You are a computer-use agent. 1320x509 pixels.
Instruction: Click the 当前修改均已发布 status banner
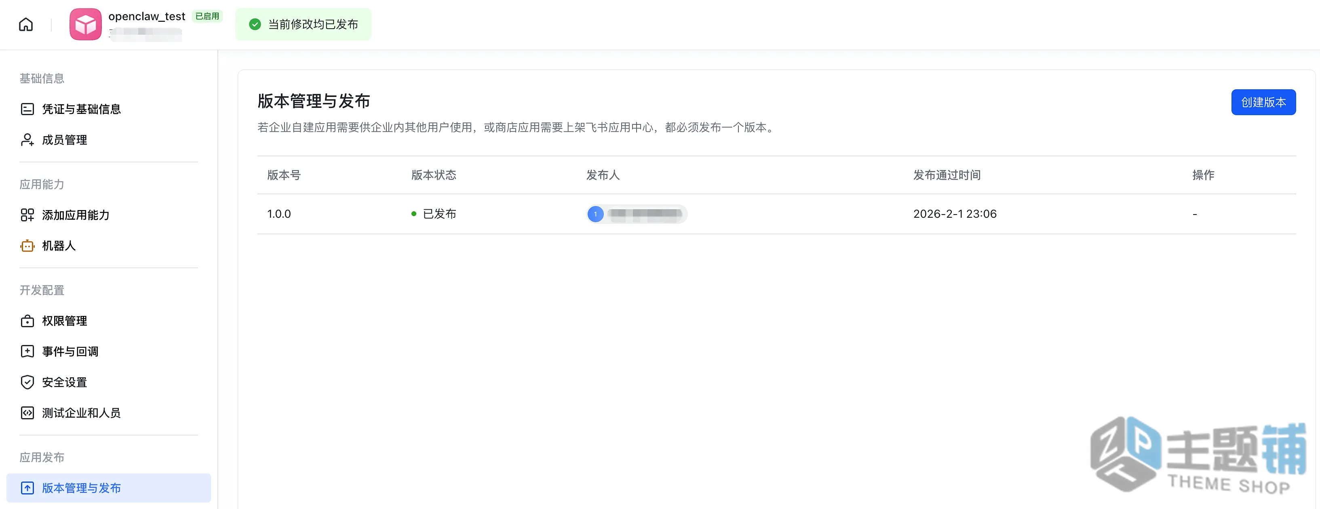[304, 24]
